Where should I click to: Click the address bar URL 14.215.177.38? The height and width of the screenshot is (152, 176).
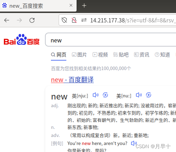[x=107, y=20]
